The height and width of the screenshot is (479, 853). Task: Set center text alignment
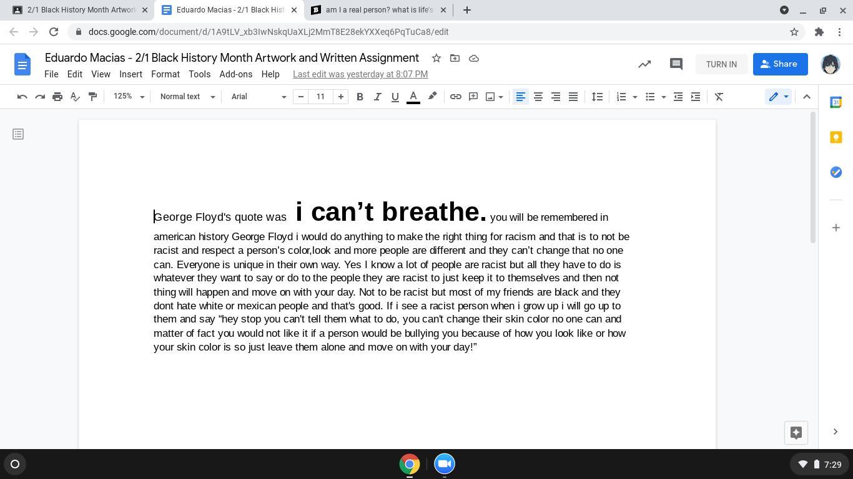pyautogui.click(x=538, y=97)
